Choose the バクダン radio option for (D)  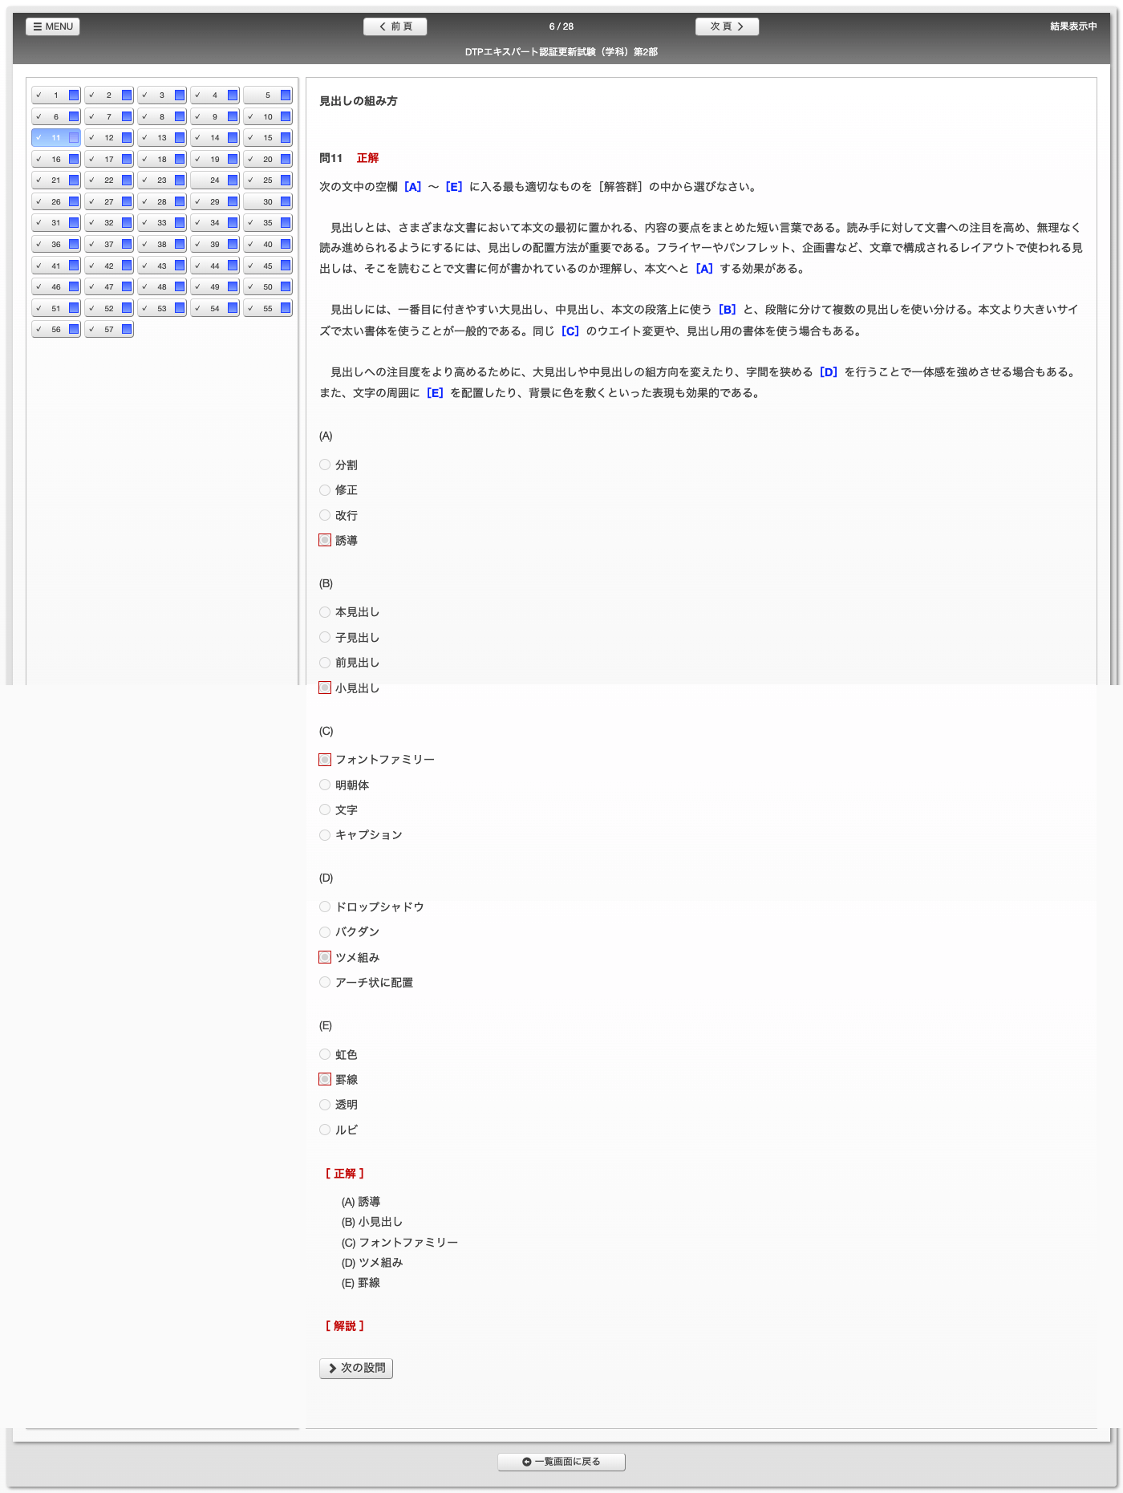[325, 931]
